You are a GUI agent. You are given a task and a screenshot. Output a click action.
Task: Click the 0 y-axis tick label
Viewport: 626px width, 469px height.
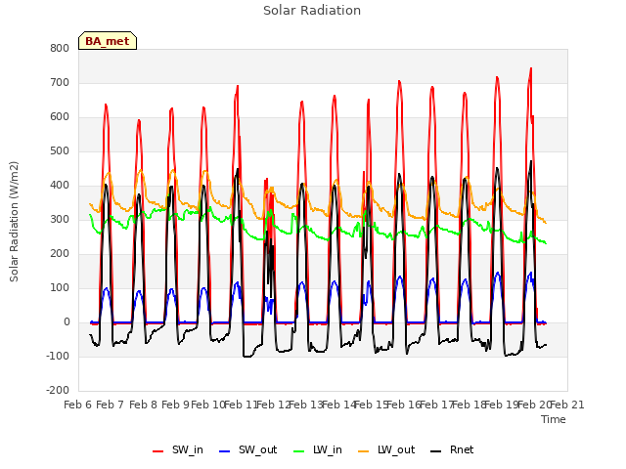67,322
